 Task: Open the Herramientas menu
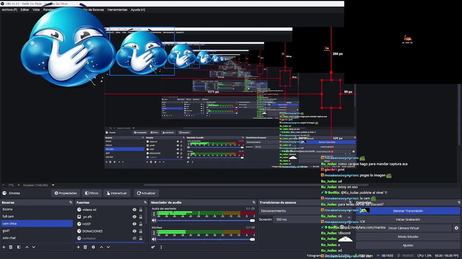pos(117,10)
